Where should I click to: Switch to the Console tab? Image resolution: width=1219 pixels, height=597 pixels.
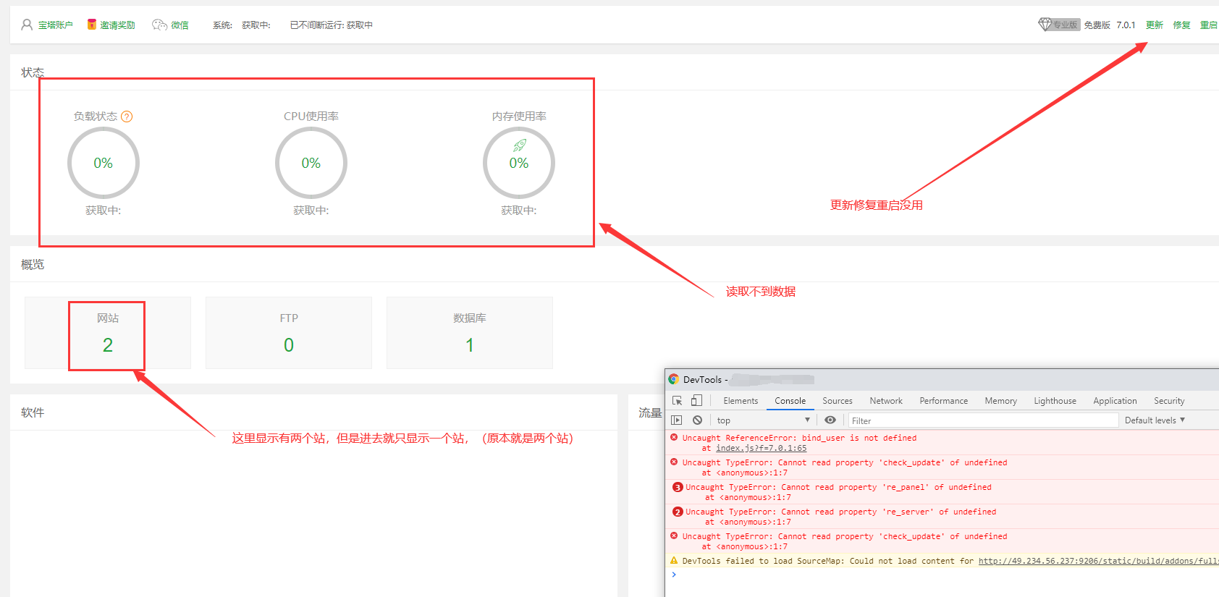(790, 401)
